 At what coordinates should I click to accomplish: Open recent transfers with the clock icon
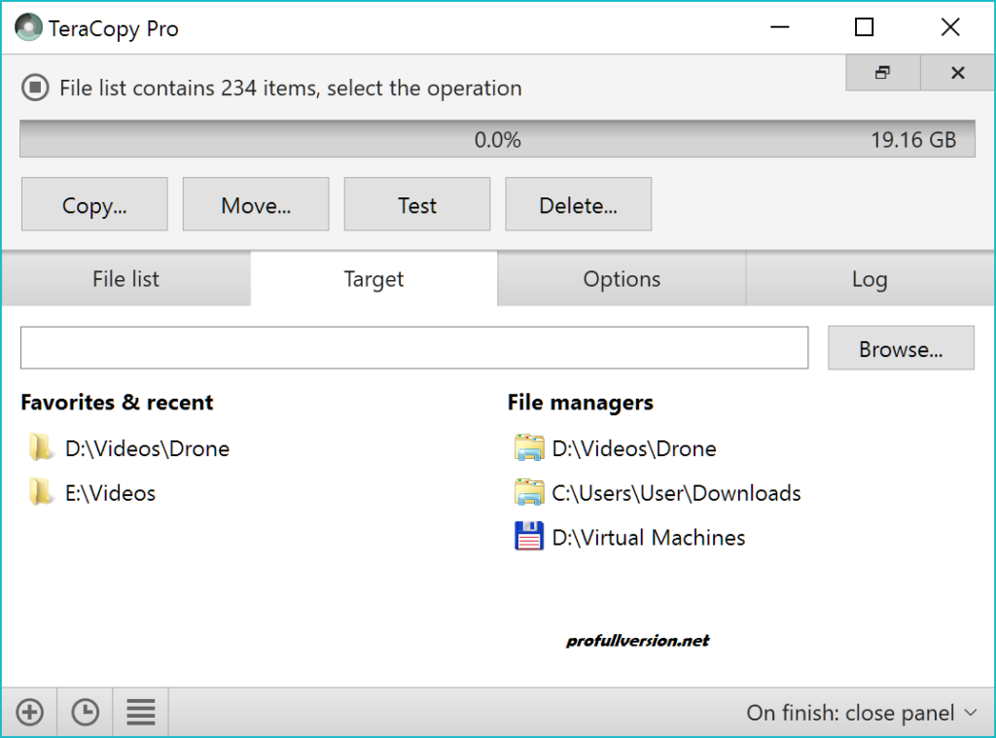(85, 712)
